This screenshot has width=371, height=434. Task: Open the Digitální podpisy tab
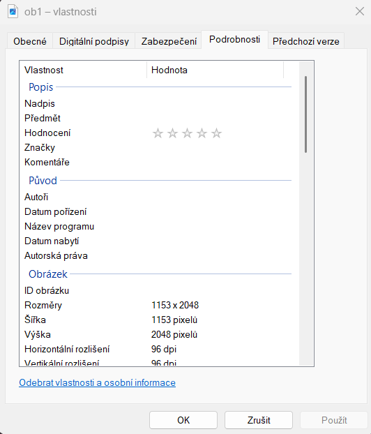coord(93,41)
